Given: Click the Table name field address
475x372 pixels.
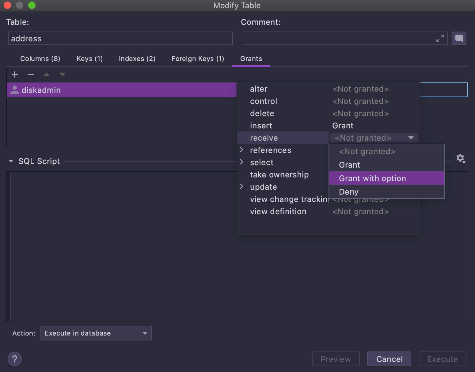Looking at the screenshot, I should click(x=120, y=39).
